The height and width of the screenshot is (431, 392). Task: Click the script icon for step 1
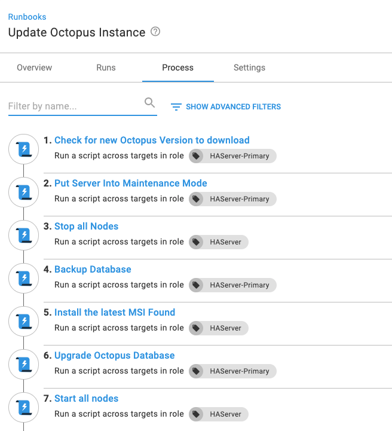(24, 149)
